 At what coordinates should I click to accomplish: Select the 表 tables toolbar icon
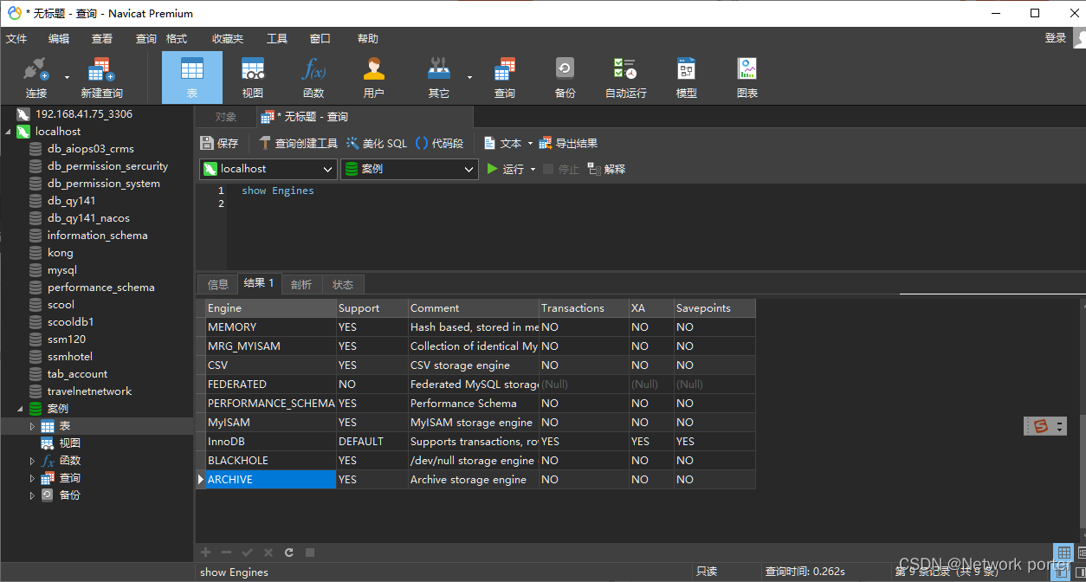click(192, 77)
